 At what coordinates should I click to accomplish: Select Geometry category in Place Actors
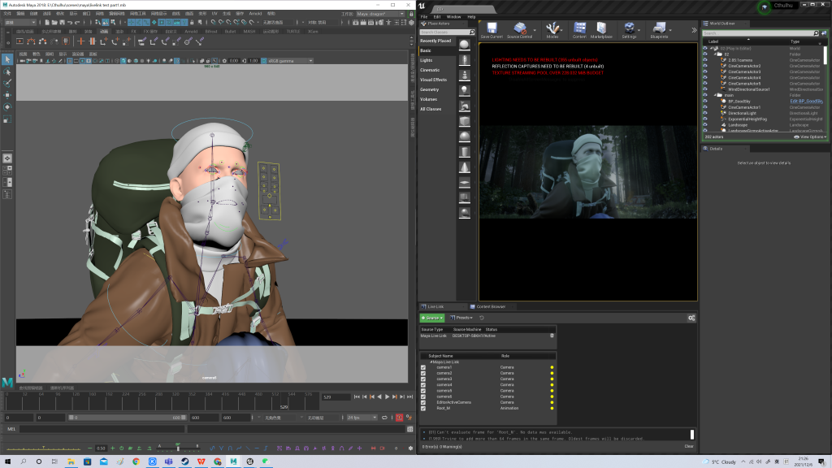[x=429, y=89]
